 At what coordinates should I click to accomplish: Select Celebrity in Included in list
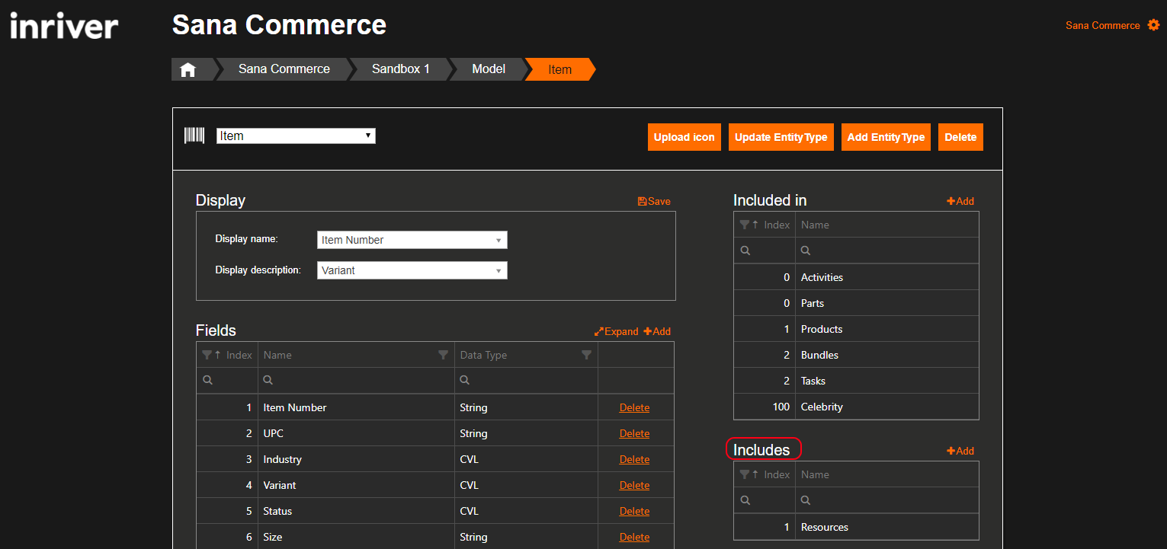[x=822, y=407]
